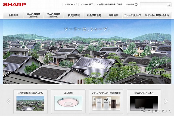Click the SHARP logo
174x116 pixels.
(14, 5)
